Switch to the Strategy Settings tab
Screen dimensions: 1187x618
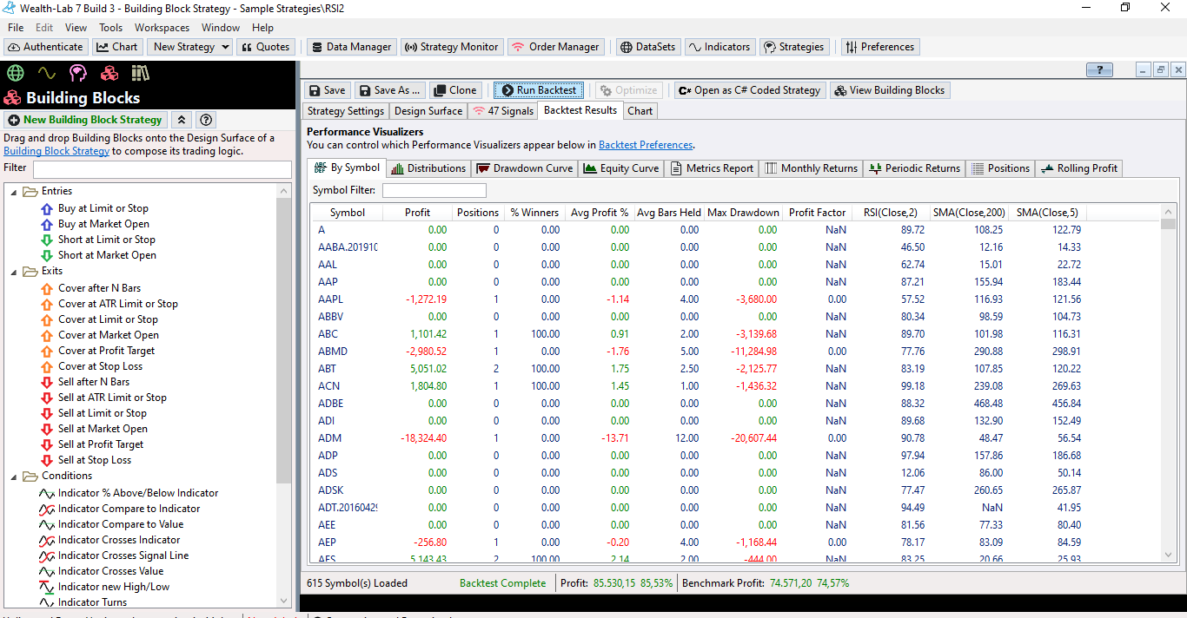346,111
